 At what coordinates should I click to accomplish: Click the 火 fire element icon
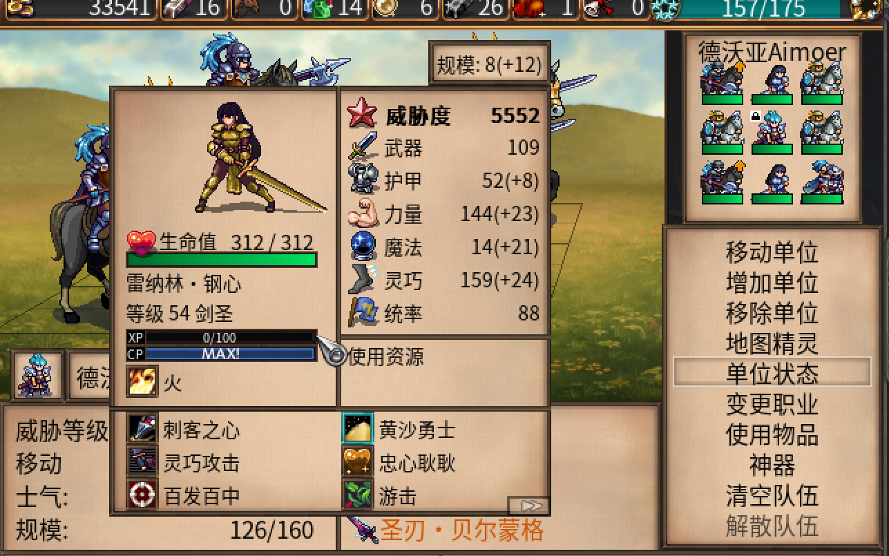142,381
